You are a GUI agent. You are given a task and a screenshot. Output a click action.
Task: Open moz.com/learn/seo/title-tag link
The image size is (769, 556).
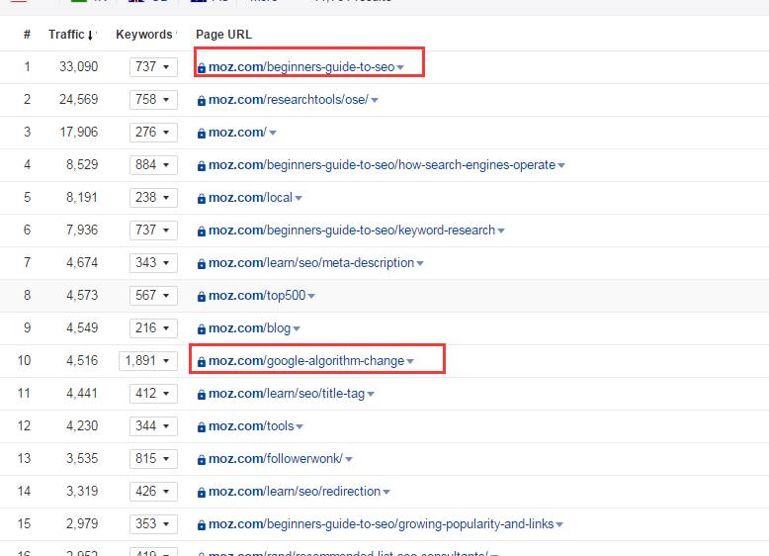coord(287,393)
